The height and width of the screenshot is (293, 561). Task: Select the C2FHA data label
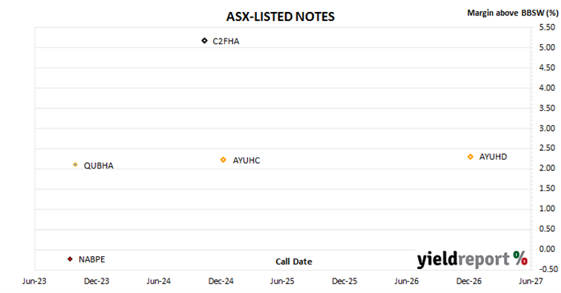pyautogui.click(x=226, y=42)
